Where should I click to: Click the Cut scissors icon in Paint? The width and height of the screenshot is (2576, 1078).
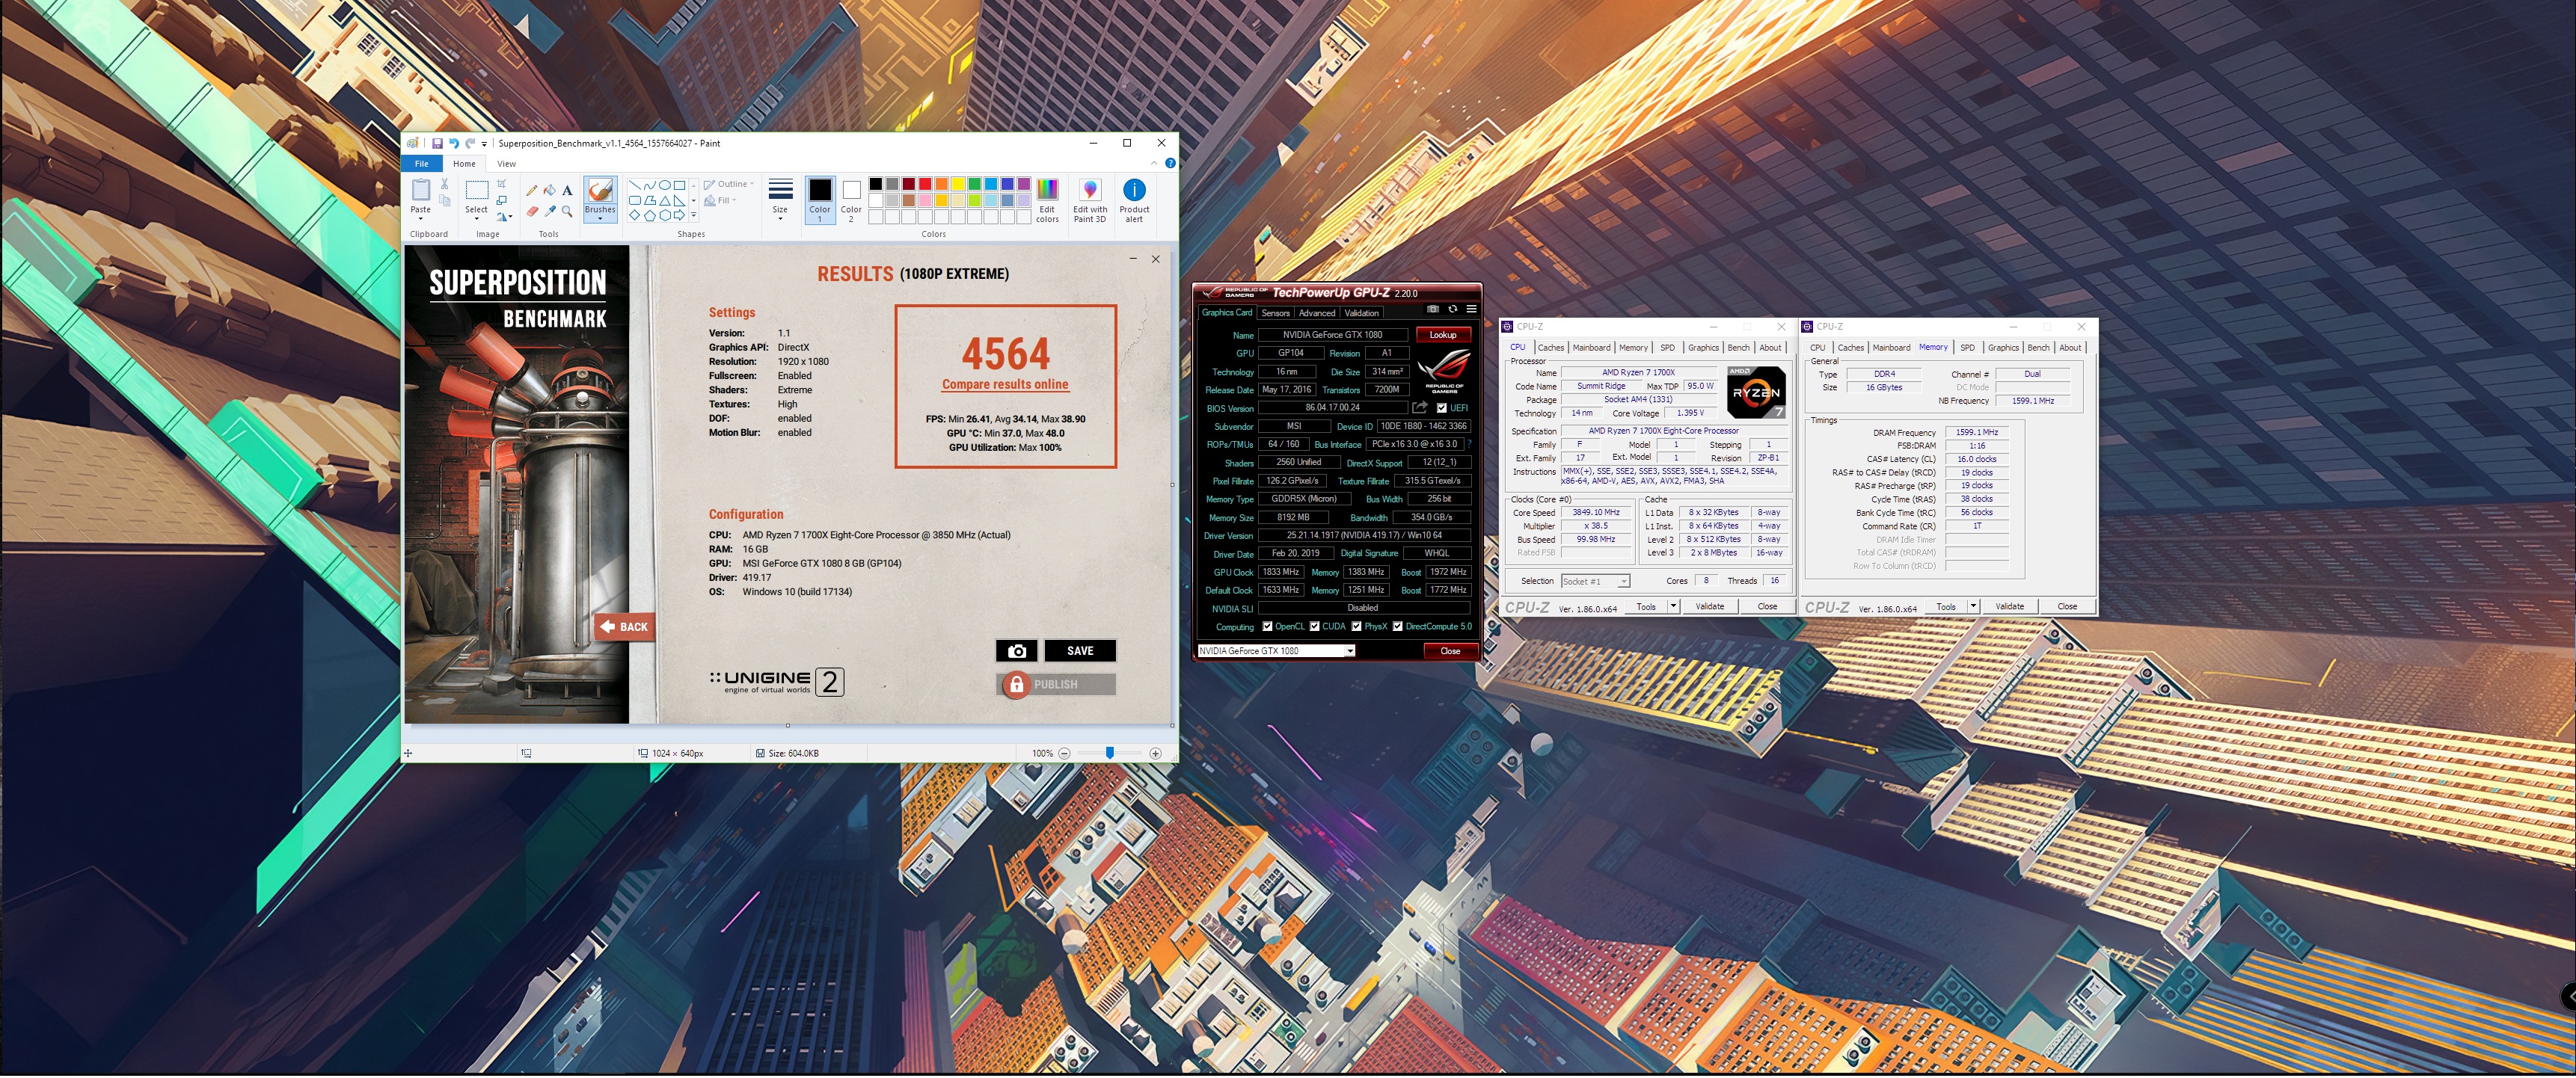[445, 184]
